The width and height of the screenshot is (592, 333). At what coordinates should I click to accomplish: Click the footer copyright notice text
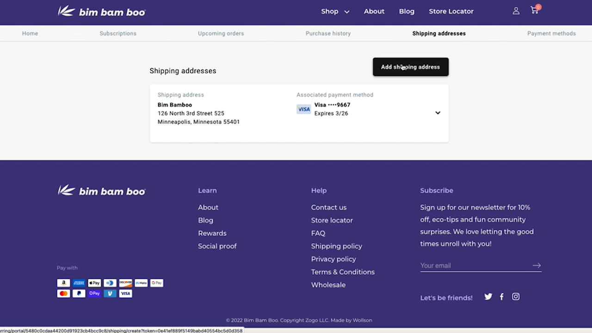[299, 320]
